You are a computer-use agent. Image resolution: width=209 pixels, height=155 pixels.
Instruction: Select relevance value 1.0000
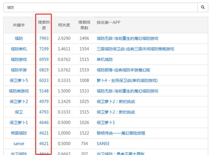64,133
